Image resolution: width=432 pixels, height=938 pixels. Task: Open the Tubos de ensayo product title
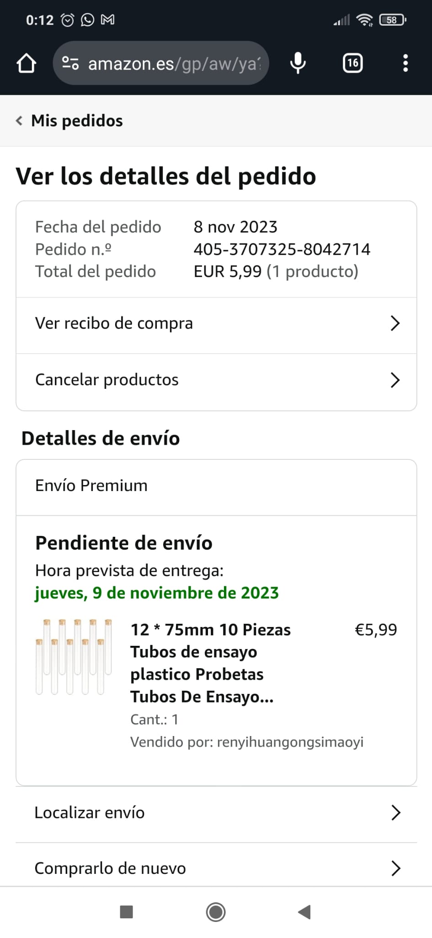pos(210,663)
